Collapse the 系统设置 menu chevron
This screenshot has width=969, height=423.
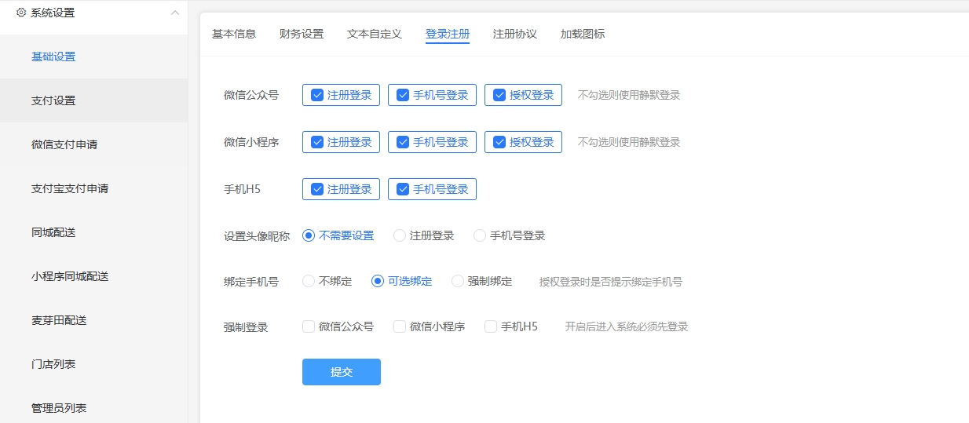tap(174, 13)
